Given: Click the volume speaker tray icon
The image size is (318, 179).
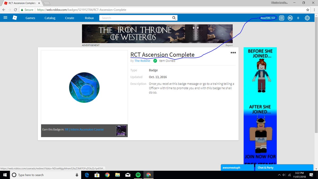Looking at the screenshot, I should tap(284, 175).
